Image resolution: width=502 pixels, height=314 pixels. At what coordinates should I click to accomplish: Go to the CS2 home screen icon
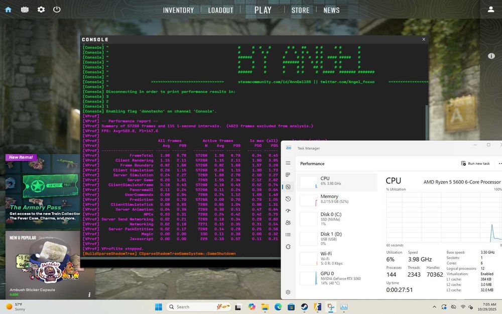pos(9,9)
